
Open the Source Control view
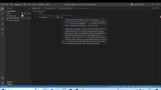(3, 19)
